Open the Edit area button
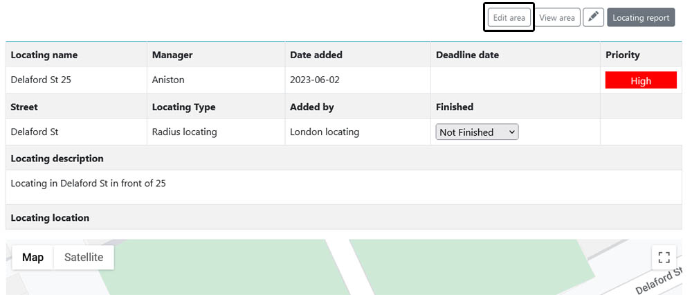This screenshot has height=295, width=692. 509,18
